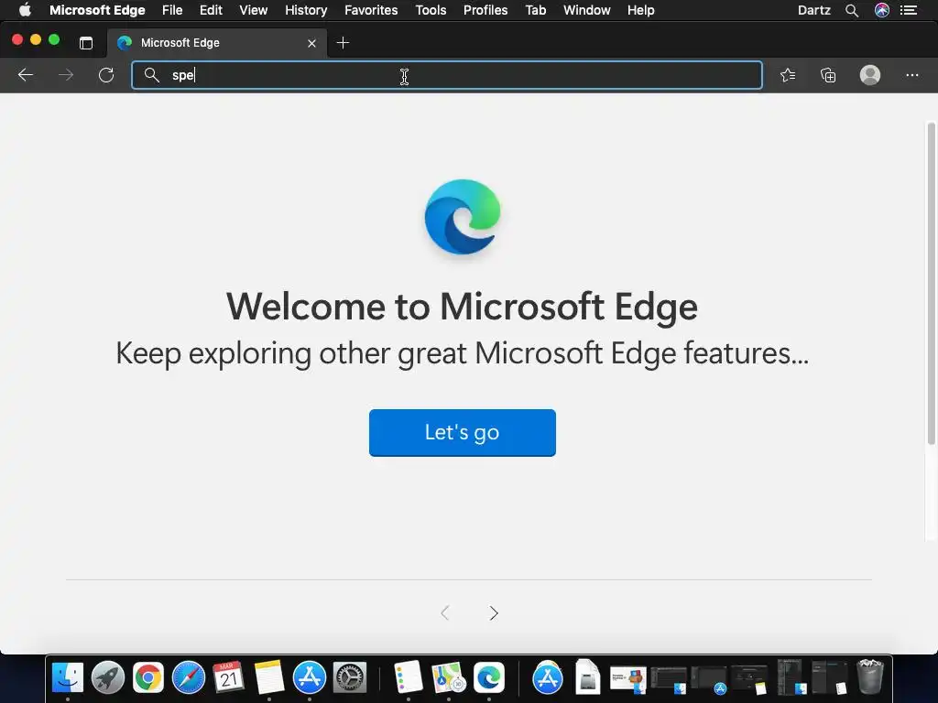Reload the page with refresh icon
Viewport: 938px width, 703px height.
[x=106, y=75]
